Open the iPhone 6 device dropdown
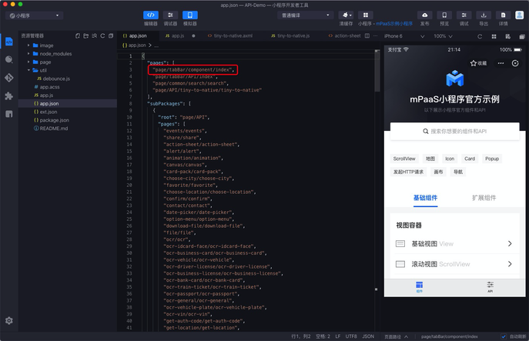529x341 pixels. coord(405,35)
